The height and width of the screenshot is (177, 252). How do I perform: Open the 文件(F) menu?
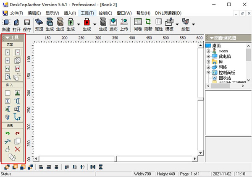point(16,13)
